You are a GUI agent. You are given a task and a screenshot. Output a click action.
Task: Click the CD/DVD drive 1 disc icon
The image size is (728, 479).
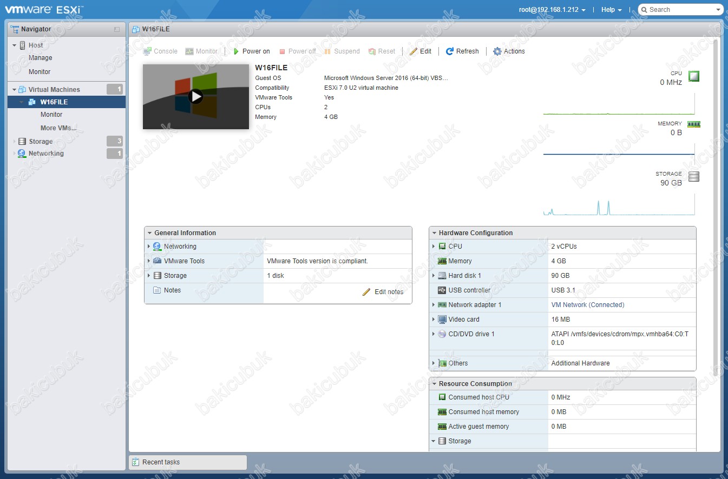[442, 334]
